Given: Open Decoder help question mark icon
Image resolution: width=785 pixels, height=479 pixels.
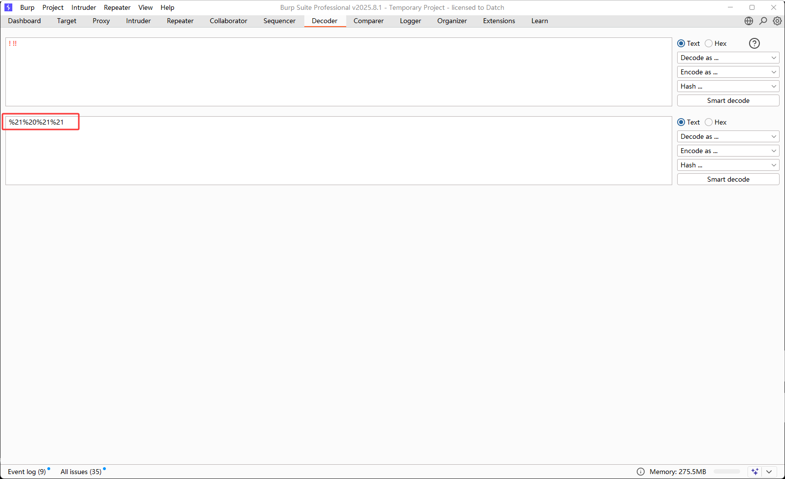Looking at the screenshot, I should click(754, 43).
